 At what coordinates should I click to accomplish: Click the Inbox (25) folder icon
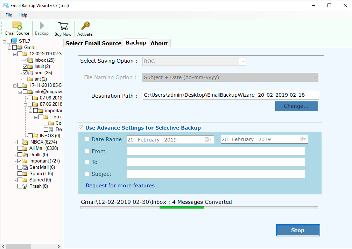[30, 60]
